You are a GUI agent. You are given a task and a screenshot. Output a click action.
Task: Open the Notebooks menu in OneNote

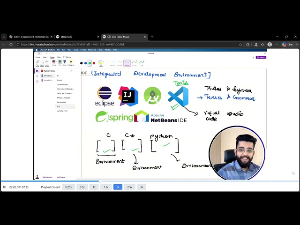pyautogui.click(x=92, y=50)
